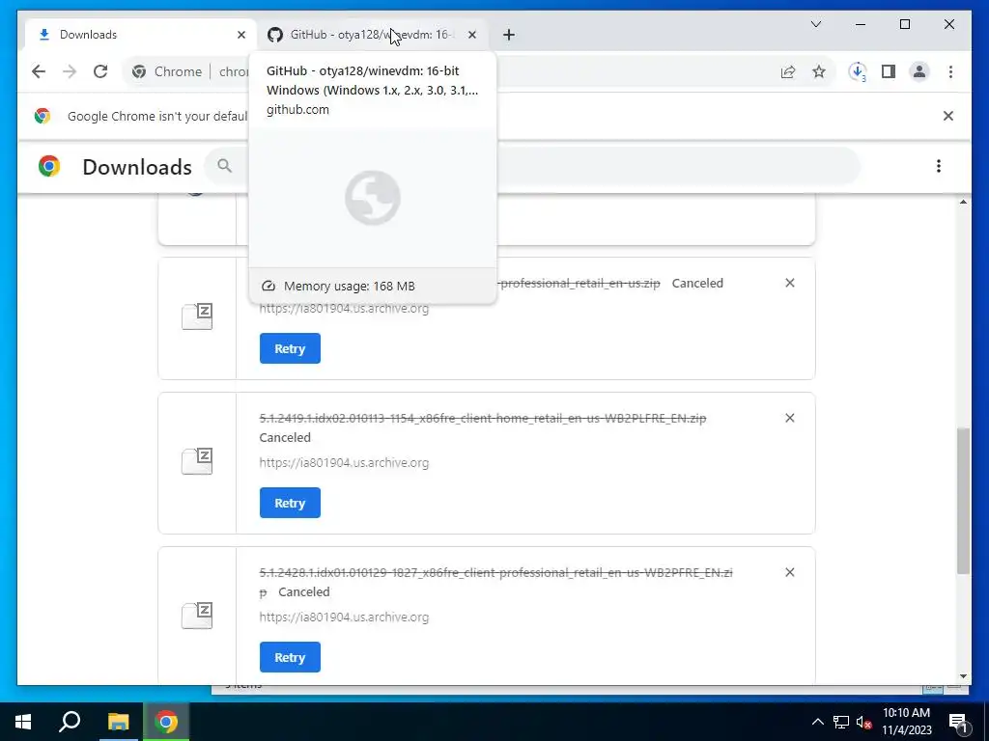The width and height of the screenshot is (989, 741).
Task: Open a new tab with plus button
Action: pyautogui.click(x=509, y=35)
